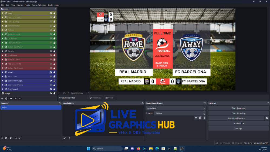The width and height of the screenshot is (270, 152).
Task: Hide the Intro source group
Action: click(x=51, y=13)
